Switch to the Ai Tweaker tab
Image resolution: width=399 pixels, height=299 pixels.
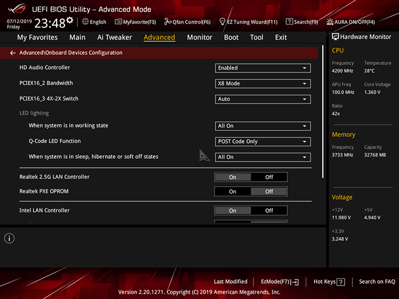pos(114,38)
